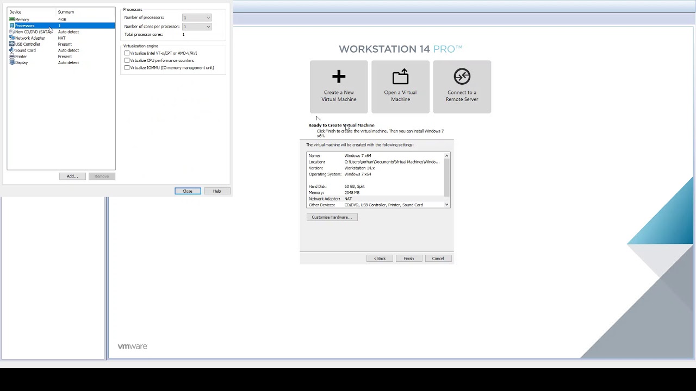Click the 60 GB, Split hard disk value
The height and width of the screenshot is (391, 696).
[355, 187]
